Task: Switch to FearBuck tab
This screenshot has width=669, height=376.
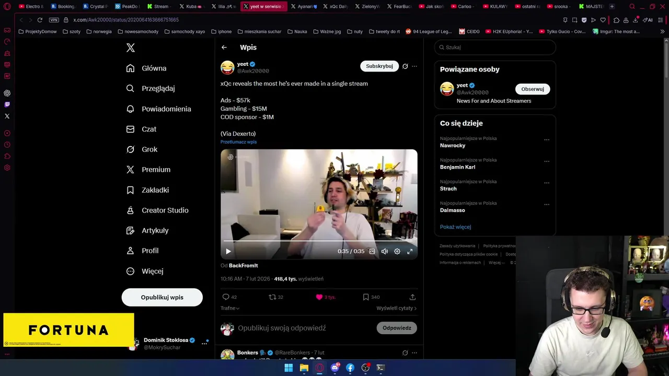Action: tap(400, 6)
